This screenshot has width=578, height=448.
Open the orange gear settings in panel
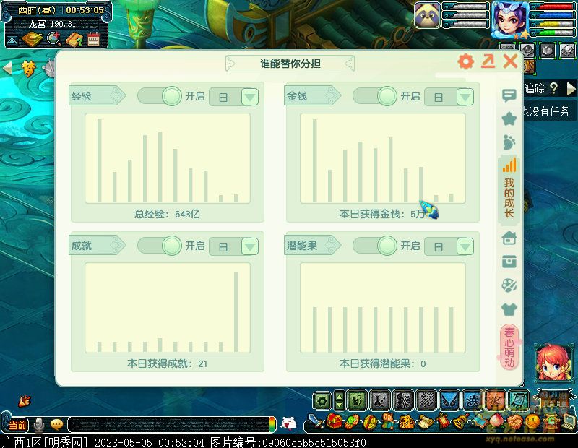(x=465, y=61)
